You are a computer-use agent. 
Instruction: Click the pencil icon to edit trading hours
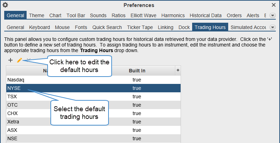pyautogui.click(x=20, y=60)
